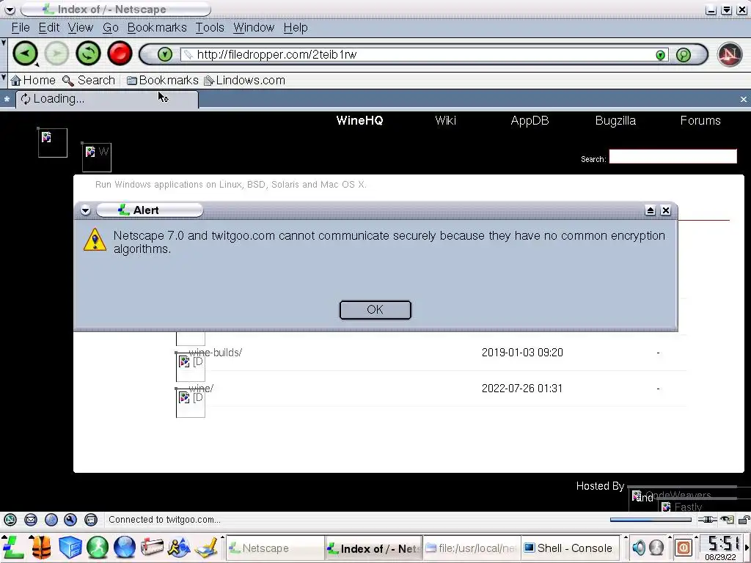751x563 pixels.
Task: Click the orange life vest icon in the taskbar
Action: [x=42, y=547]
